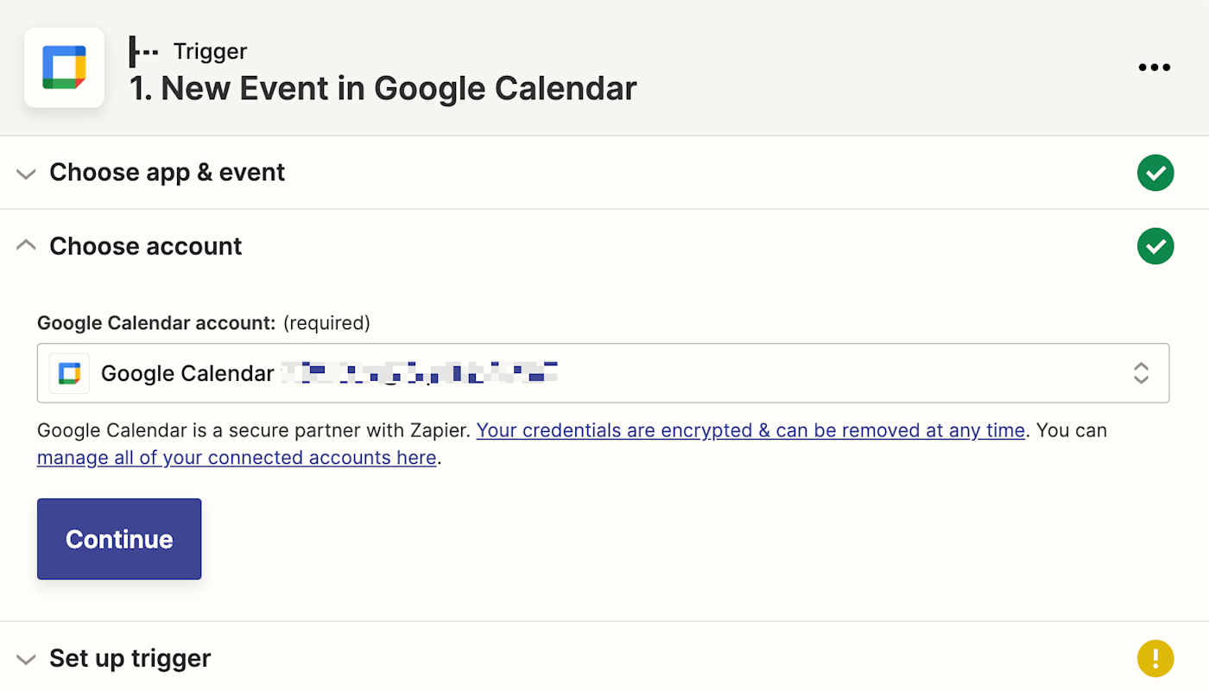Click green checkmark beside Choose app & event
Viewport: 1209px width, 691px height.
click(1155, 173)
